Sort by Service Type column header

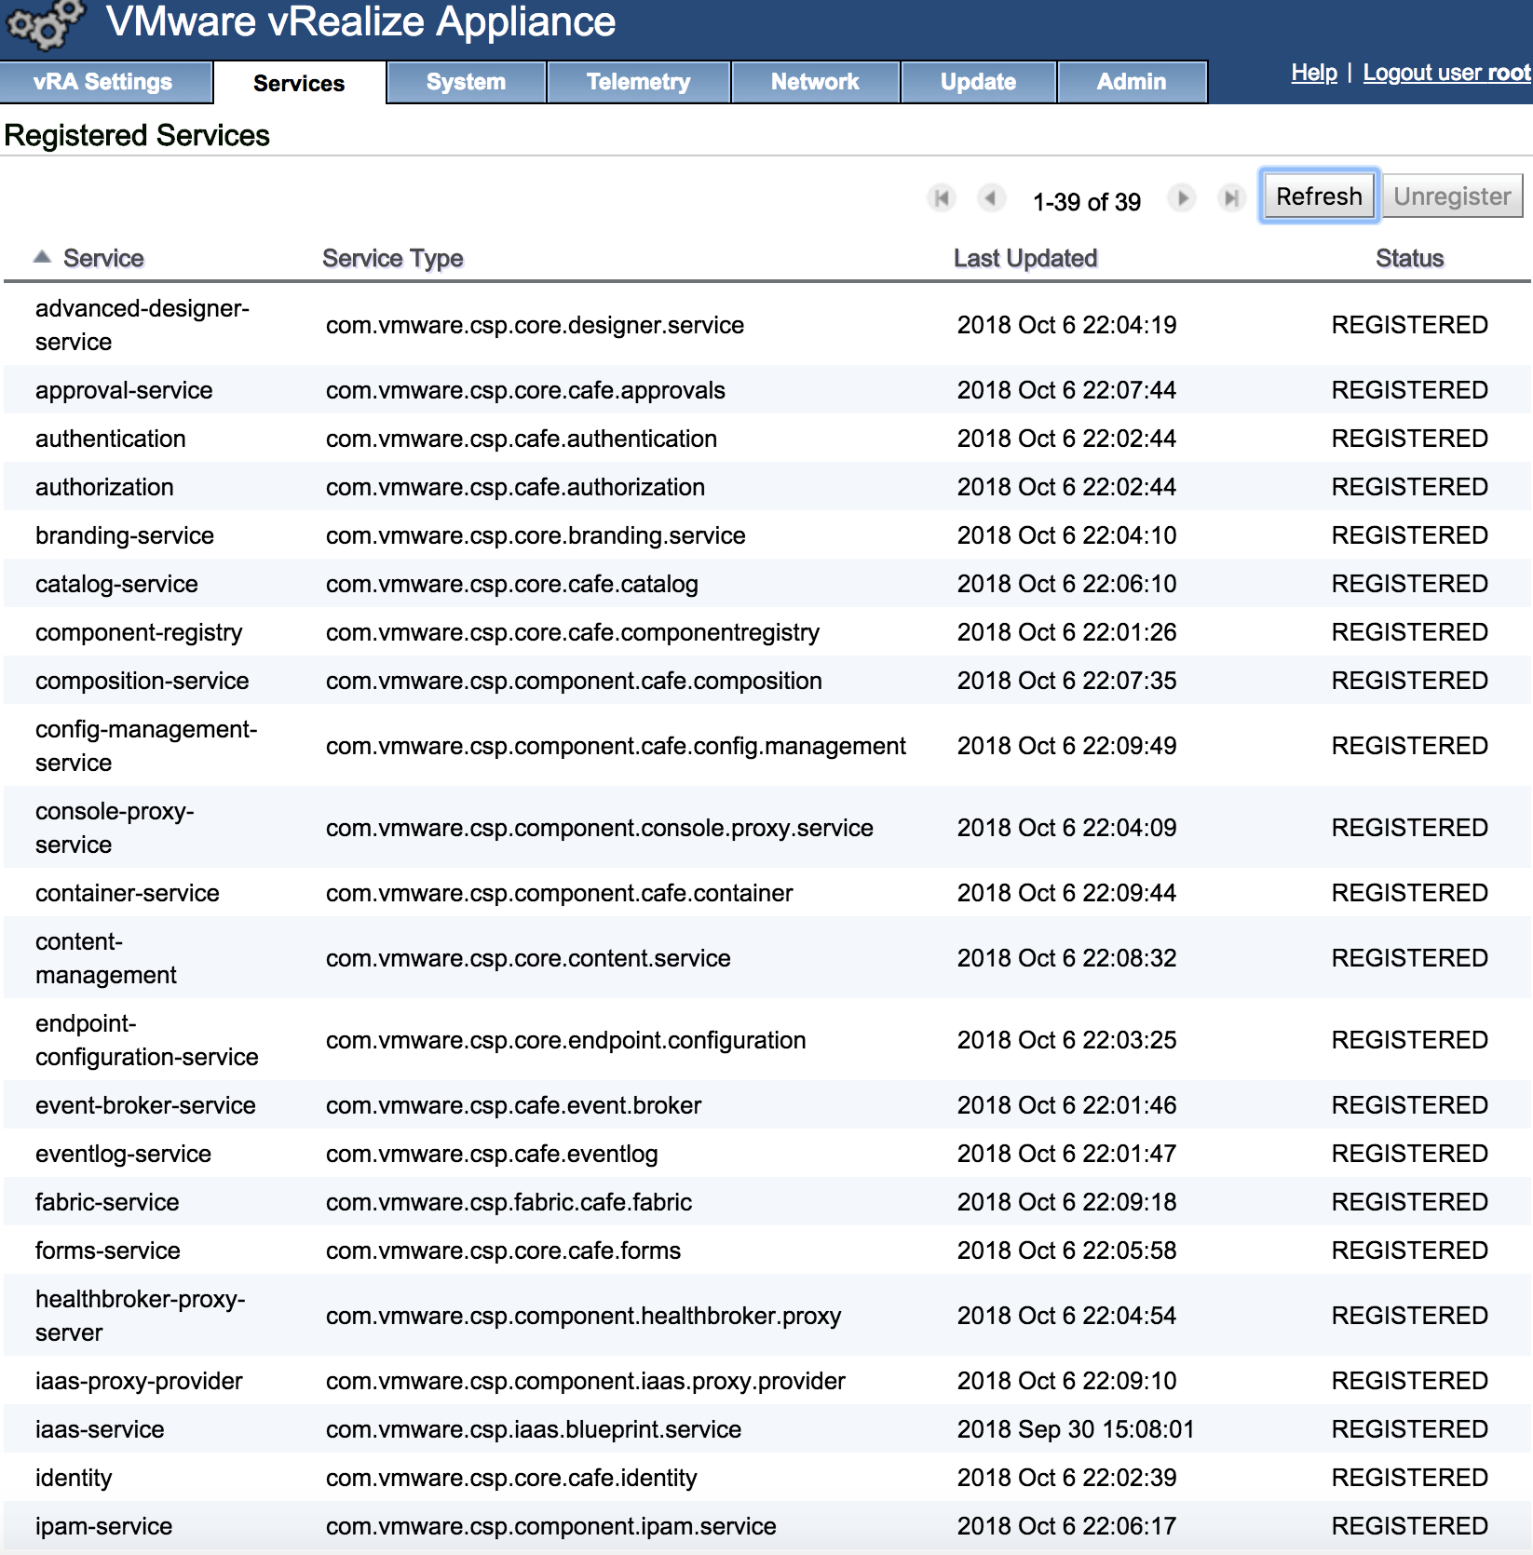click(392, 258)
